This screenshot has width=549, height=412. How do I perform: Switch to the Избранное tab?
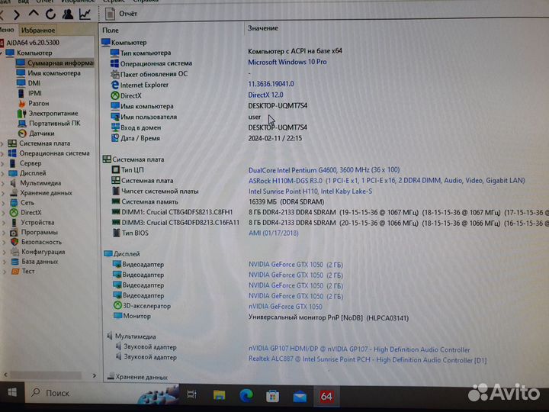(38, 30)
